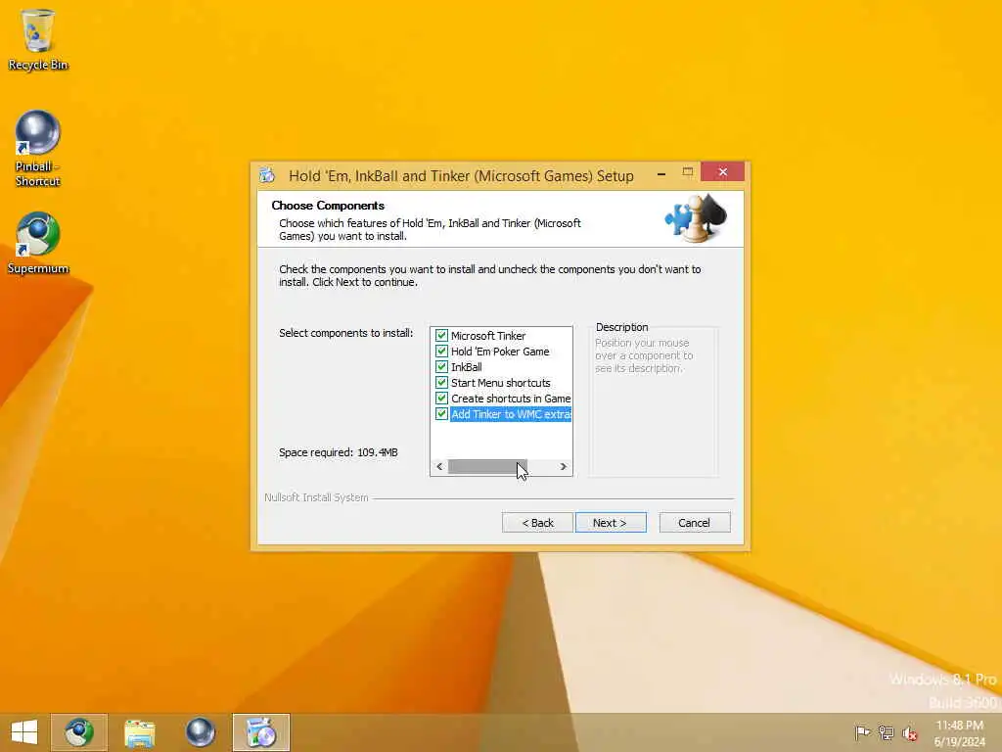This screenshot has width=1002, height=752.
Task: Open the Action Center flag tray icon
Action: tap(862, 732)
